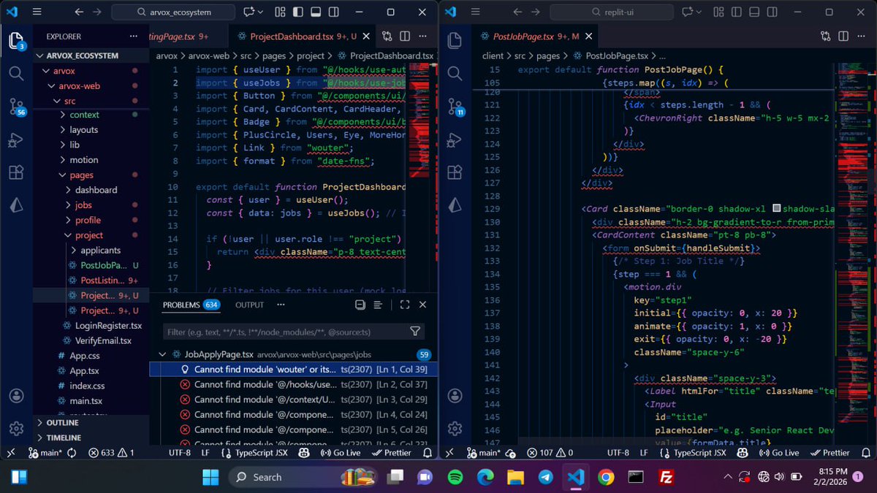The image size is (877, 493).
Task: Toggle the primary side bar visibility
Action: 297,12
